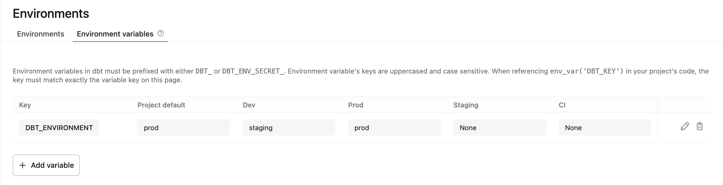723x185 pixels.
Task: Click the CI column header
Action: click(x=562, y=105)
